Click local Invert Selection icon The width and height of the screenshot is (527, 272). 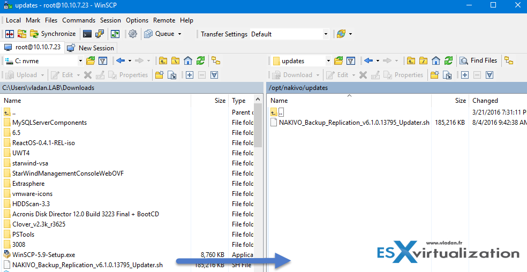point(214,74)
